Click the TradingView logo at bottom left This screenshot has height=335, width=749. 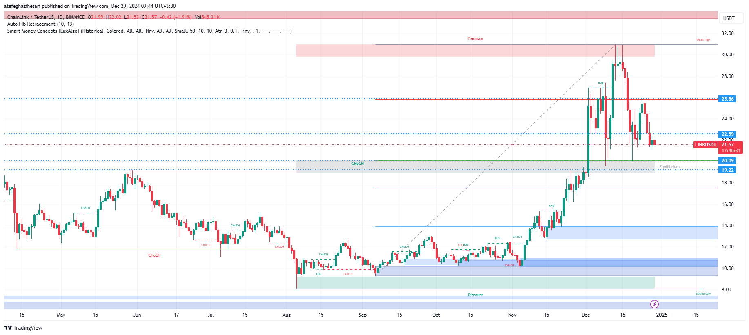(x=23, y=328)
